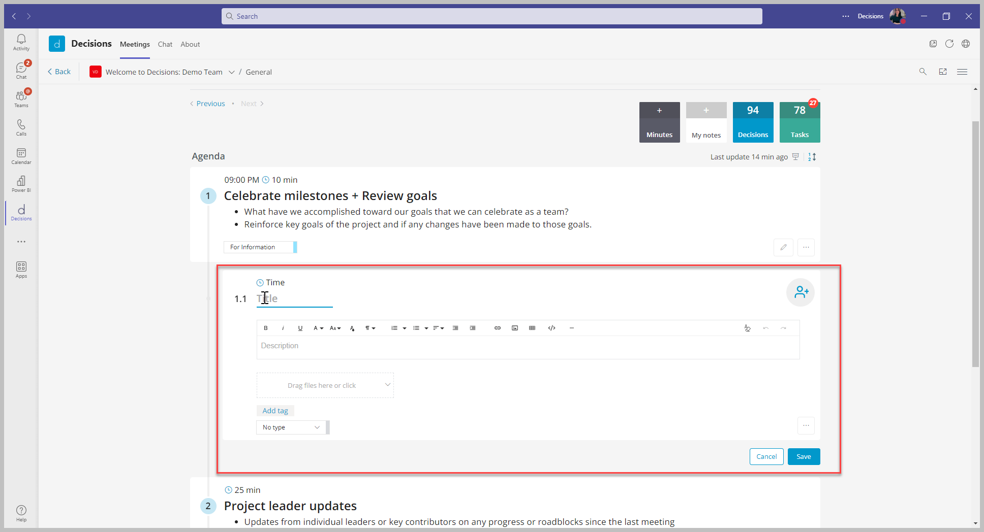Save the new agenda item
This screenshot has width=984, height=532.
[x=804, y=456]
